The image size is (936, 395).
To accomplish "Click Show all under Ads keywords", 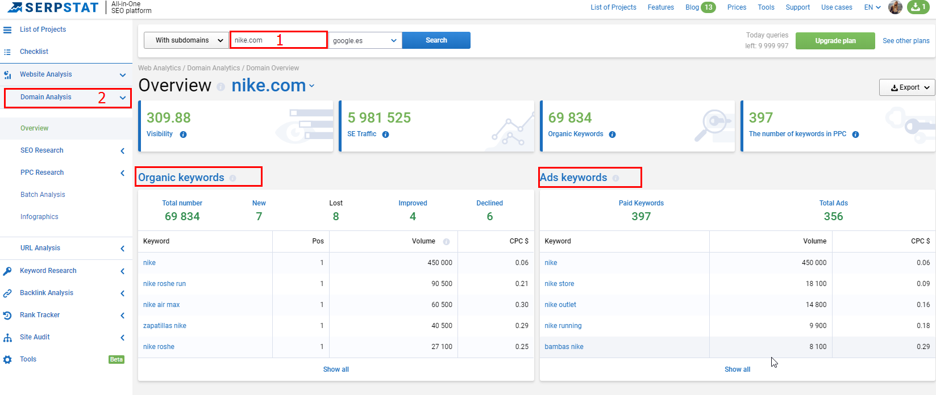I will [737, 369].
